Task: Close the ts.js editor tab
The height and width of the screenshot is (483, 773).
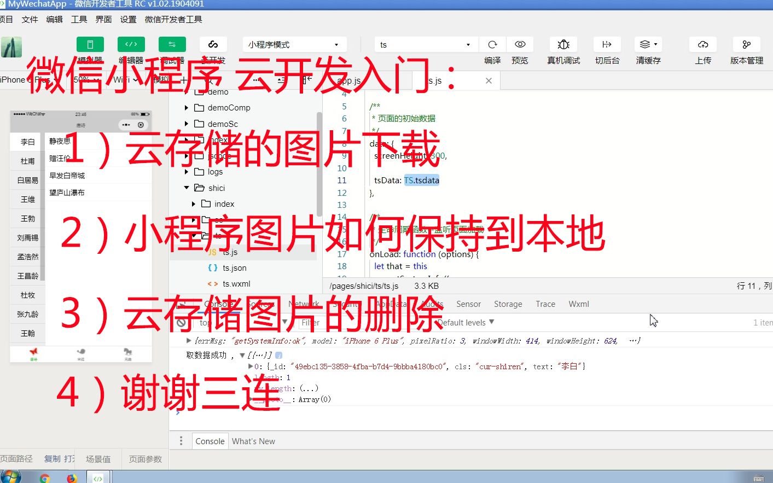Action: [489, 80]
